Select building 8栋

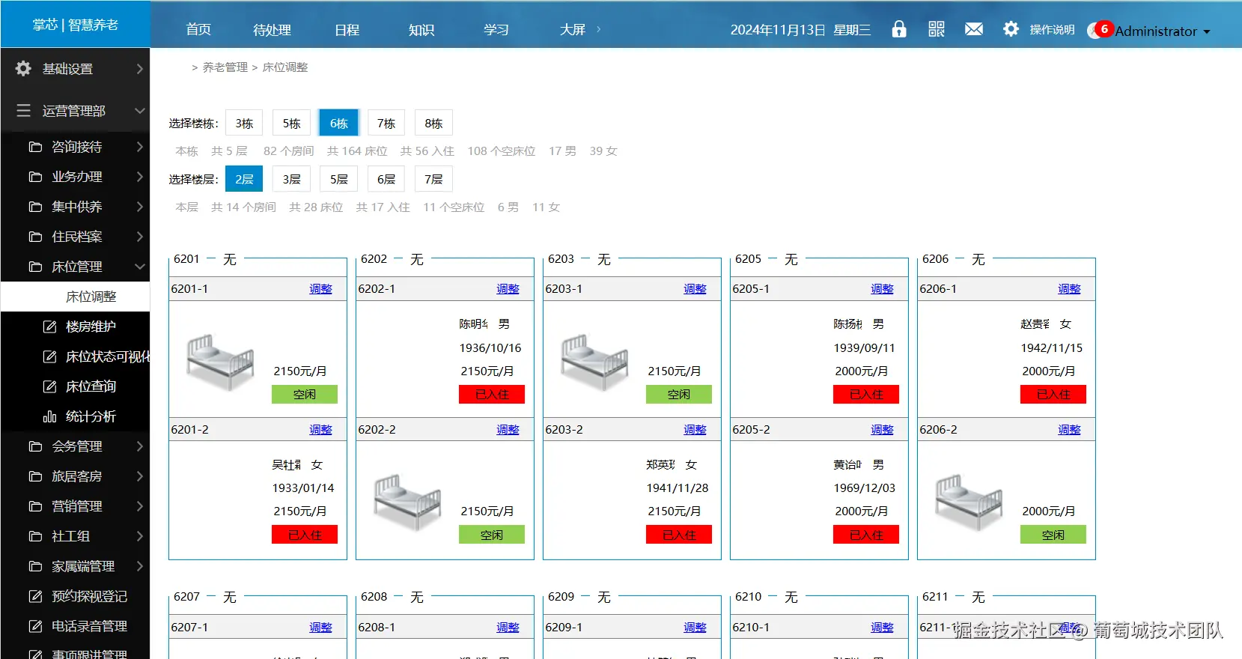point(433,123)
